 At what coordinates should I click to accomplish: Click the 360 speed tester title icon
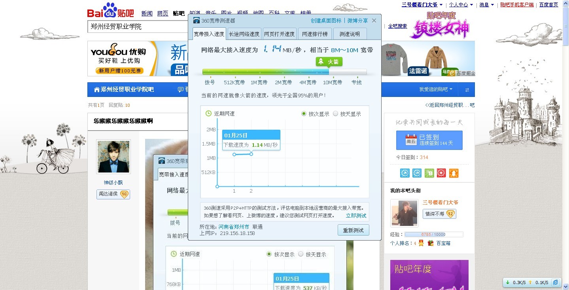click(x=197, y=21)
